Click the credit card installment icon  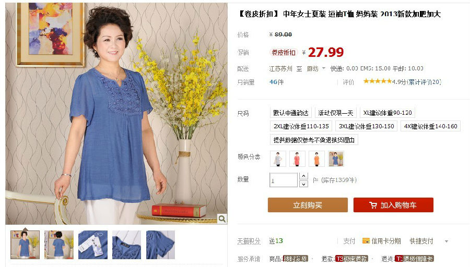pos(366,241)
